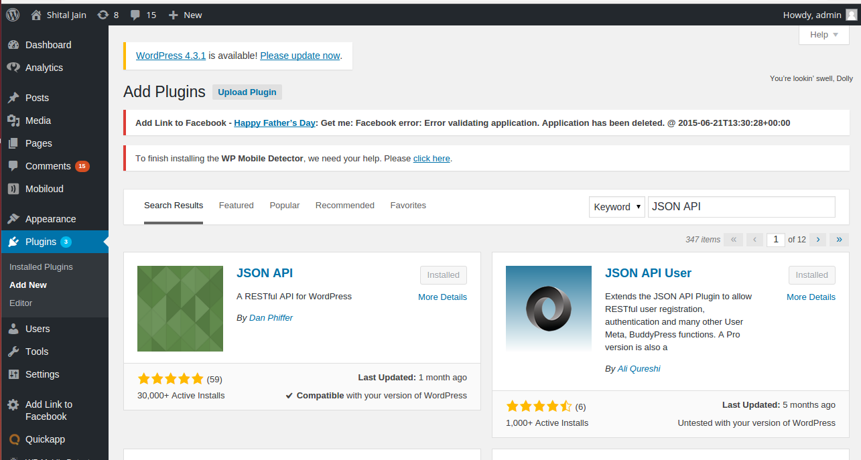Viewport: 861px width, 460px height.
Task: Click the "347 items" count text
Action: pyautogui.click(x=703, y=239)
